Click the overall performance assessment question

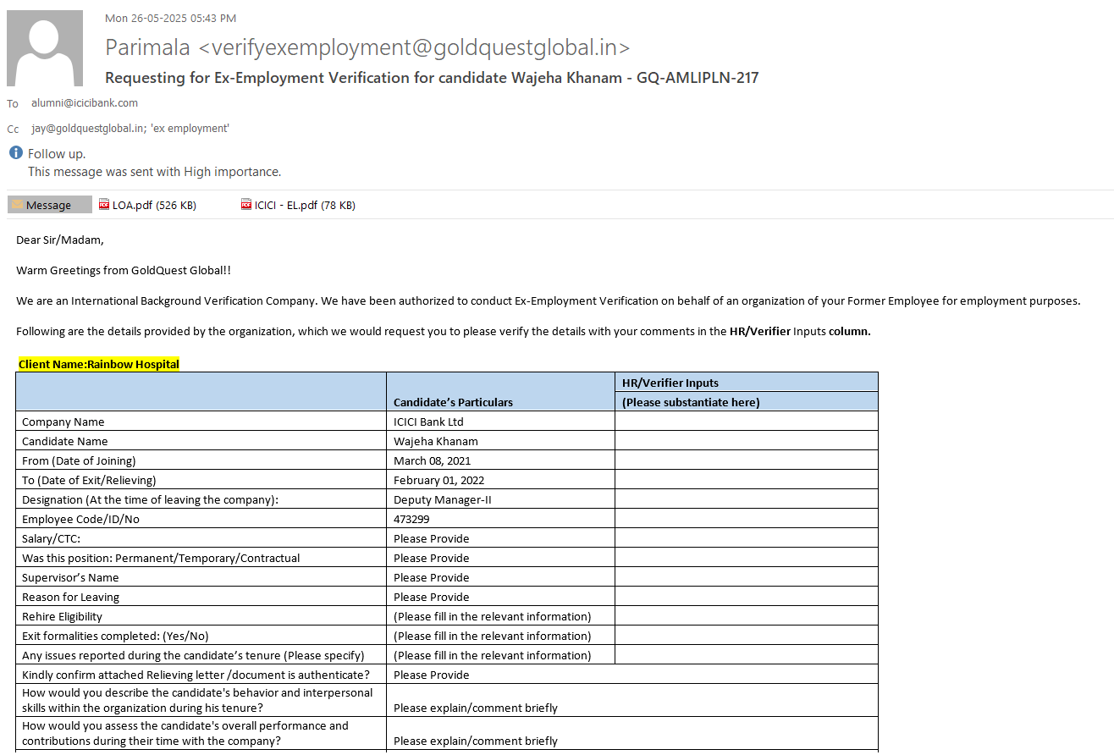pos(185,733)
